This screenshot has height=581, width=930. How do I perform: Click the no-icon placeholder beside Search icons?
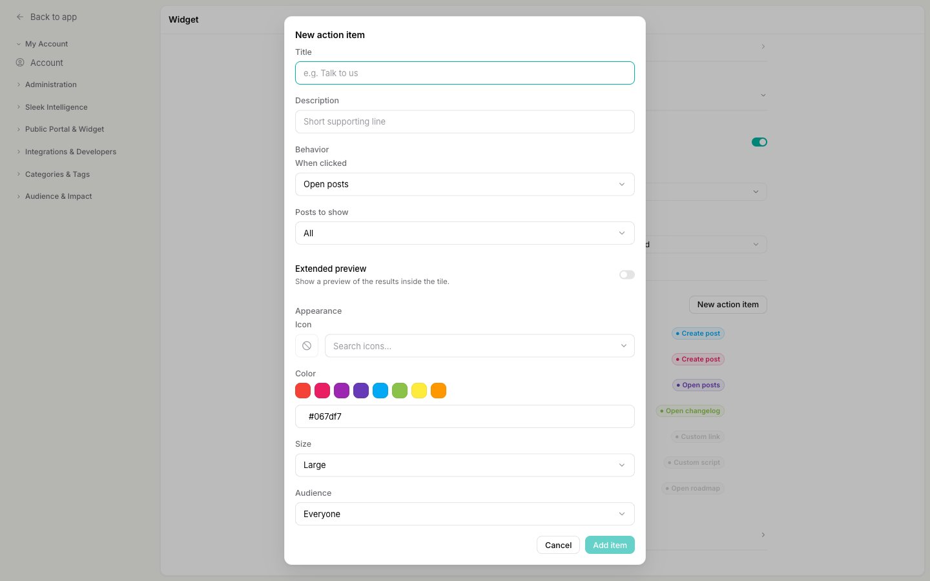307,346
